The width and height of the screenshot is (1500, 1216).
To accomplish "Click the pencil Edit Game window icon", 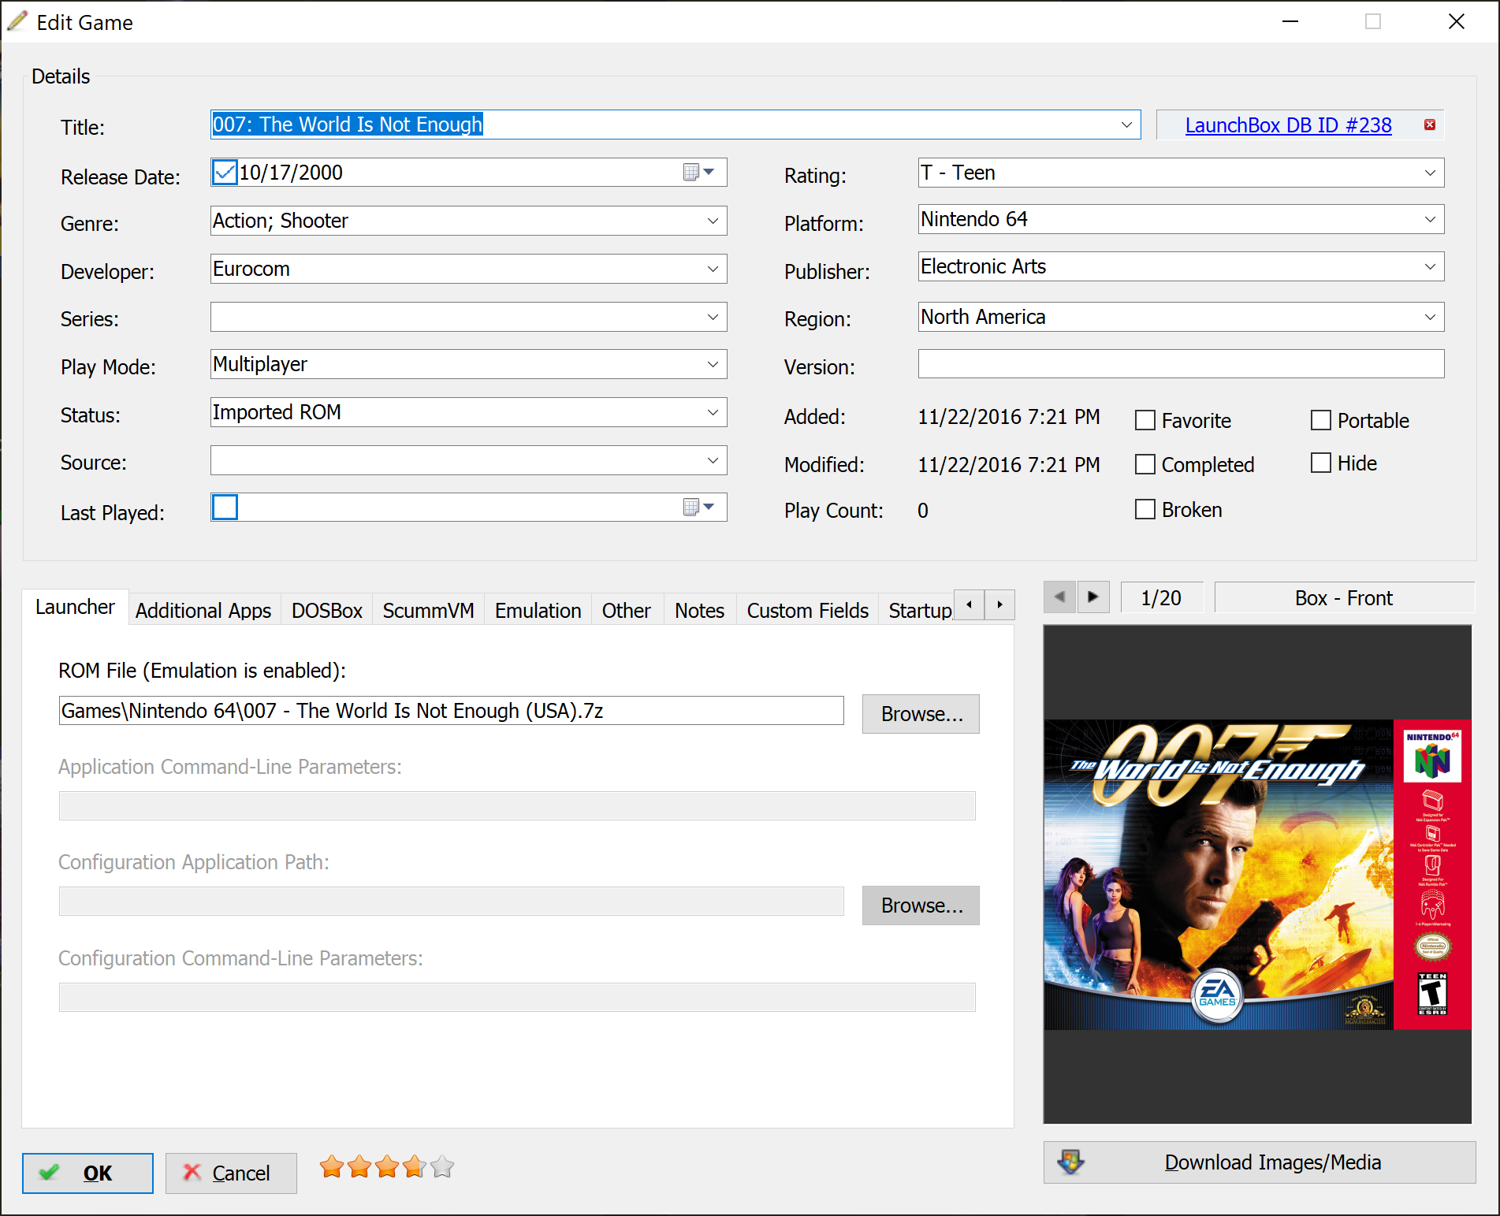I will tap(17, 21).
